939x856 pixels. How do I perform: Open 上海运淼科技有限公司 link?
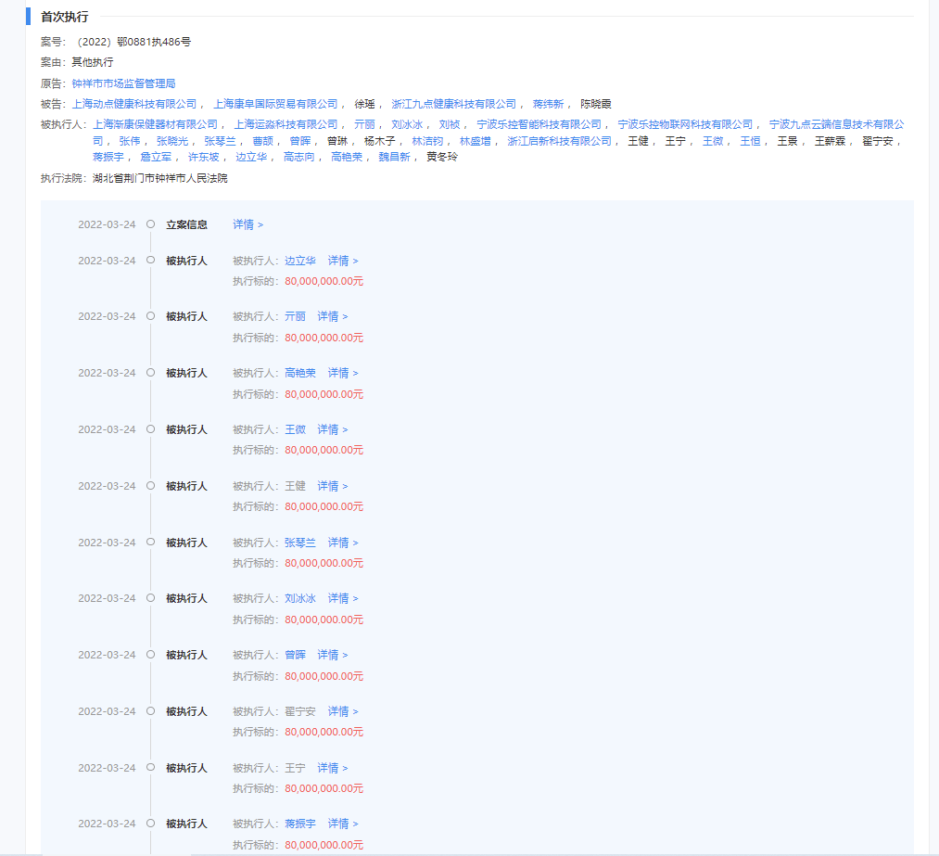pyautogui.click(x=286, y=124)
